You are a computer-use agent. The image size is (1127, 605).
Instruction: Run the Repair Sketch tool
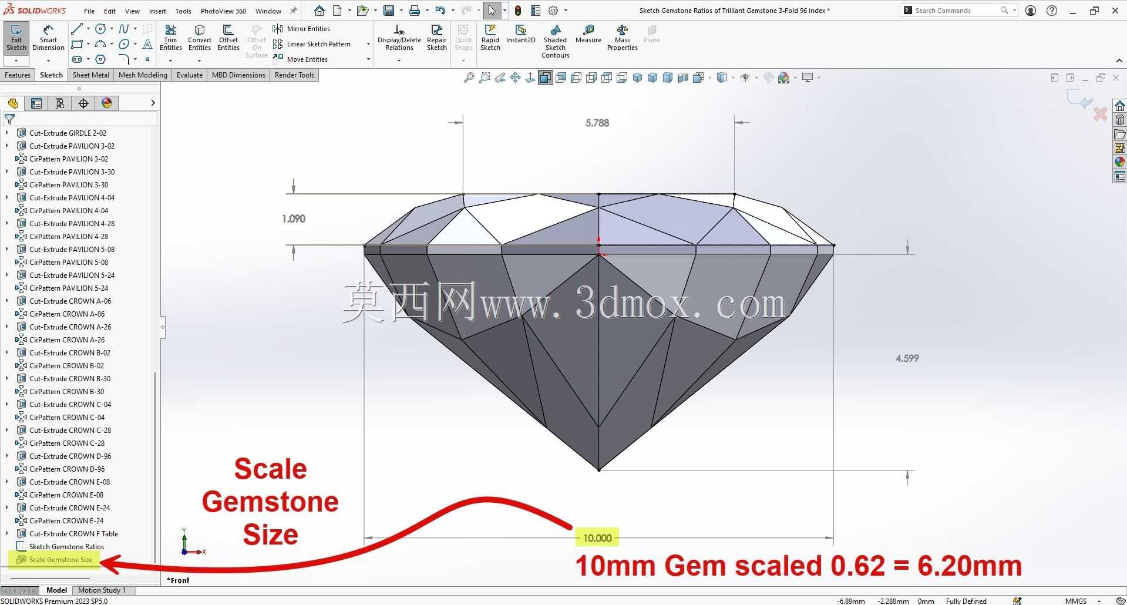click(437, 38)
